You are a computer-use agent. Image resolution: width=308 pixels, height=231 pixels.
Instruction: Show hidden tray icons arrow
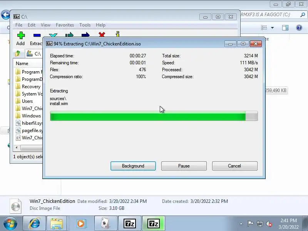pos(241,224)
